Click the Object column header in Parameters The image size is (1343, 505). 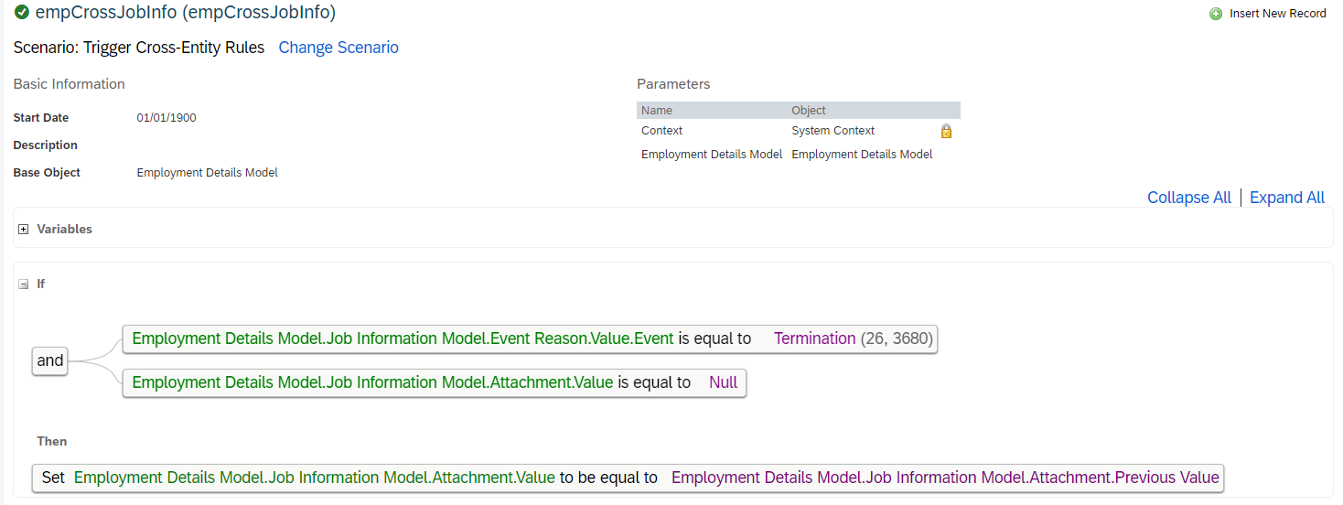pos(809,110)
